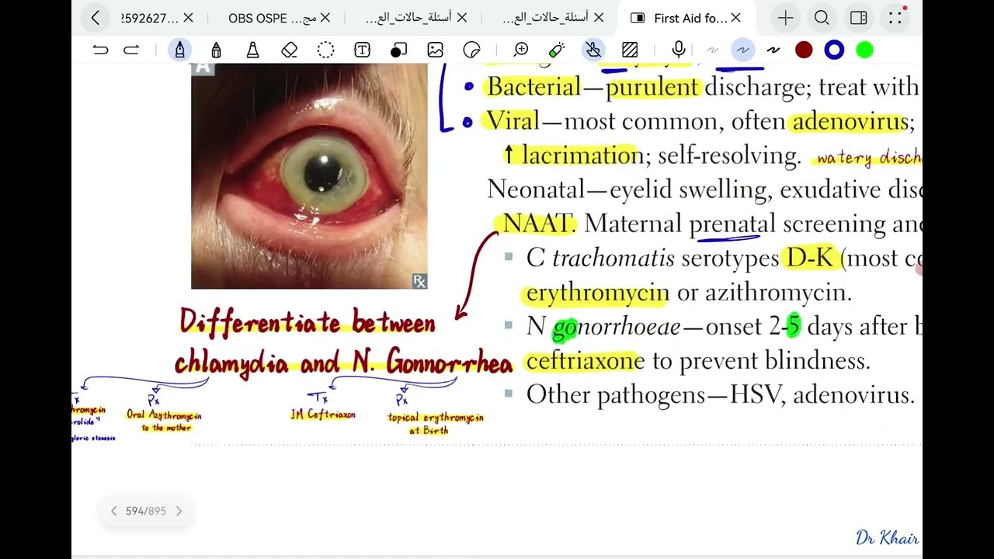The height and width of the screenshot is (559, 994).
Task: Toggle the split view panel
Action: coord(858,18)
